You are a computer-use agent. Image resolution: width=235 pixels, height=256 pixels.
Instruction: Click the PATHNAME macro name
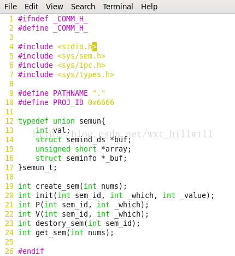pyautogui.click(x=70, y=93)
